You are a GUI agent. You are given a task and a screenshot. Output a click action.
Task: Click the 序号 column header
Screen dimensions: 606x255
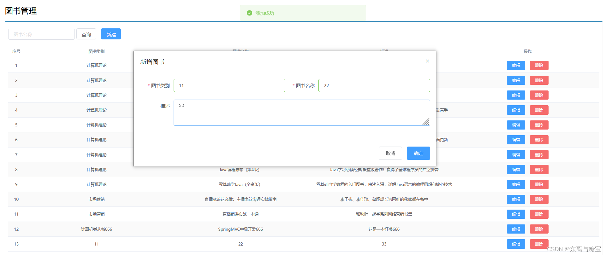click(16, 51)
